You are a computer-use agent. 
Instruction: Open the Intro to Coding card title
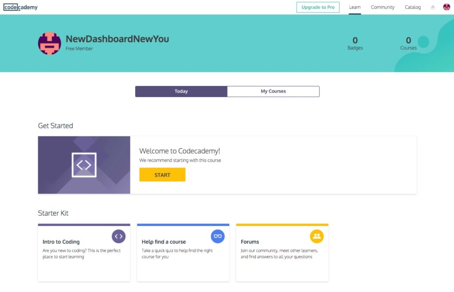[x=61, y=242]
